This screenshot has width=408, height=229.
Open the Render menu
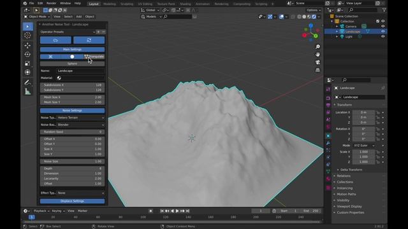click(x=51, y=3)
